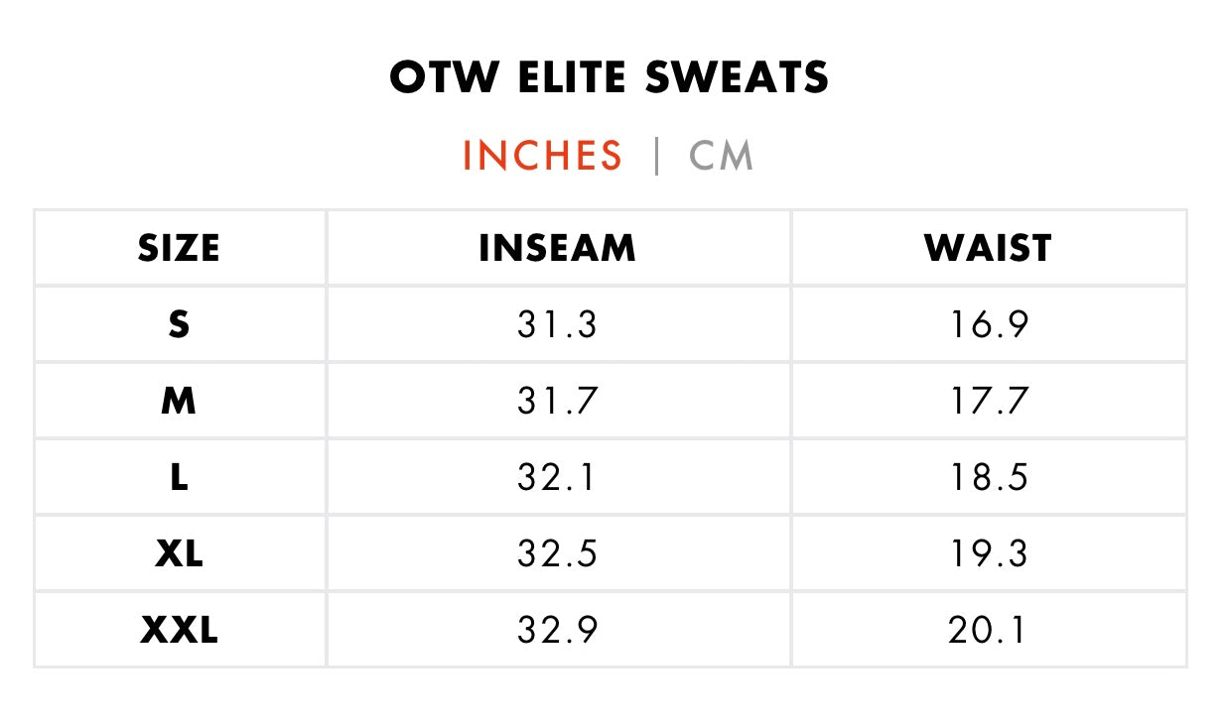Select the INCHES unit option
The image size is (1227, 728).
tap(542, 157)
